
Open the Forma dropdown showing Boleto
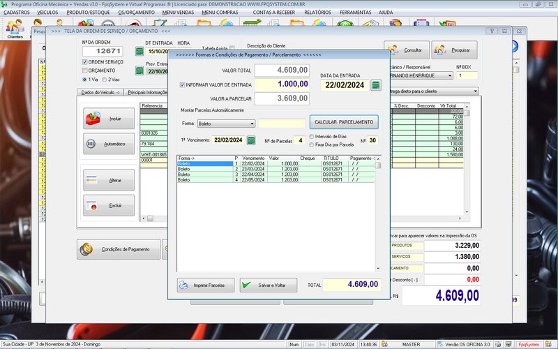(226, 124)
